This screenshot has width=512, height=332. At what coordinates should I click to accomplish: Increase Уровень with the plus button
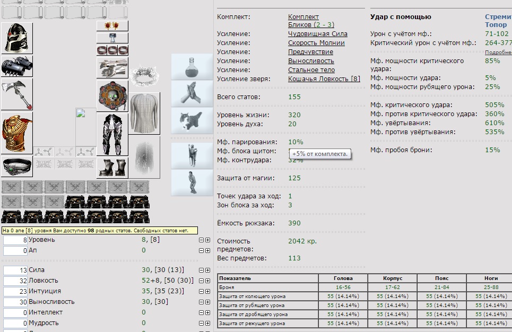point(207,240)
